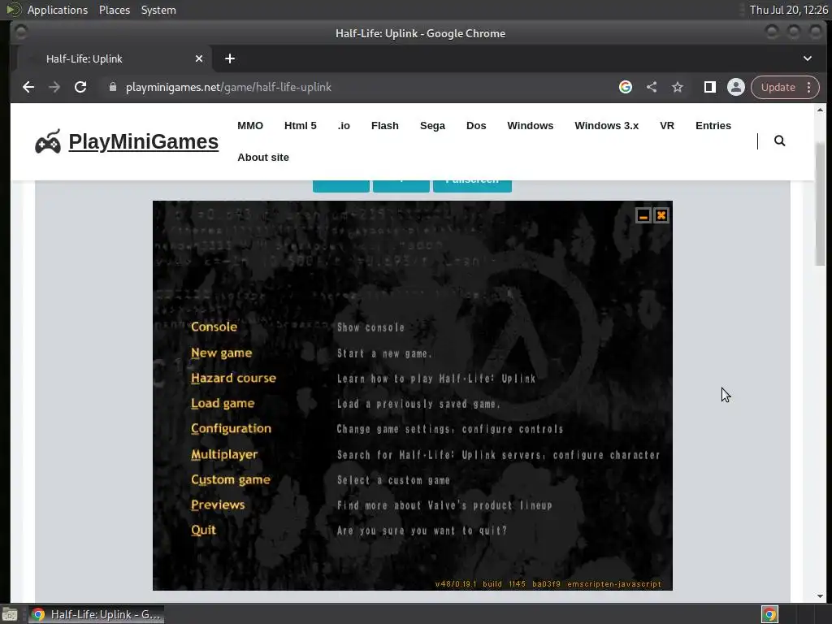Open game Configuration

point(231,429)
